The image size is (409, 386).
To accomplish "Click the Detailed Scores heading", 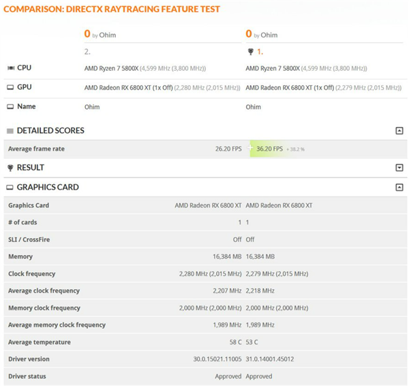I will point(50,130).
